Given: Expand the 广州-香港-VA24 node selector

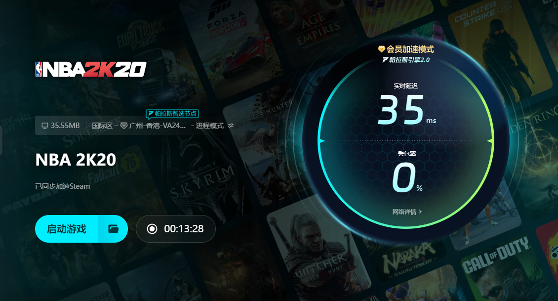Looking at the screenshot, I should 158,126.
